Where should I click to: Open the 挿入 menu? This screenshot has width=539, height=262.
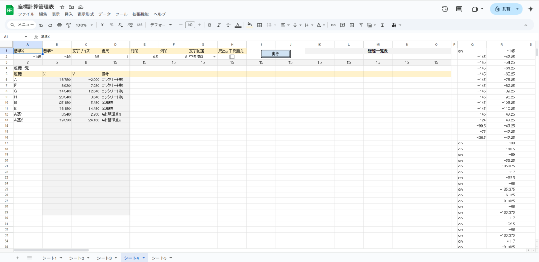coord(69,14)
